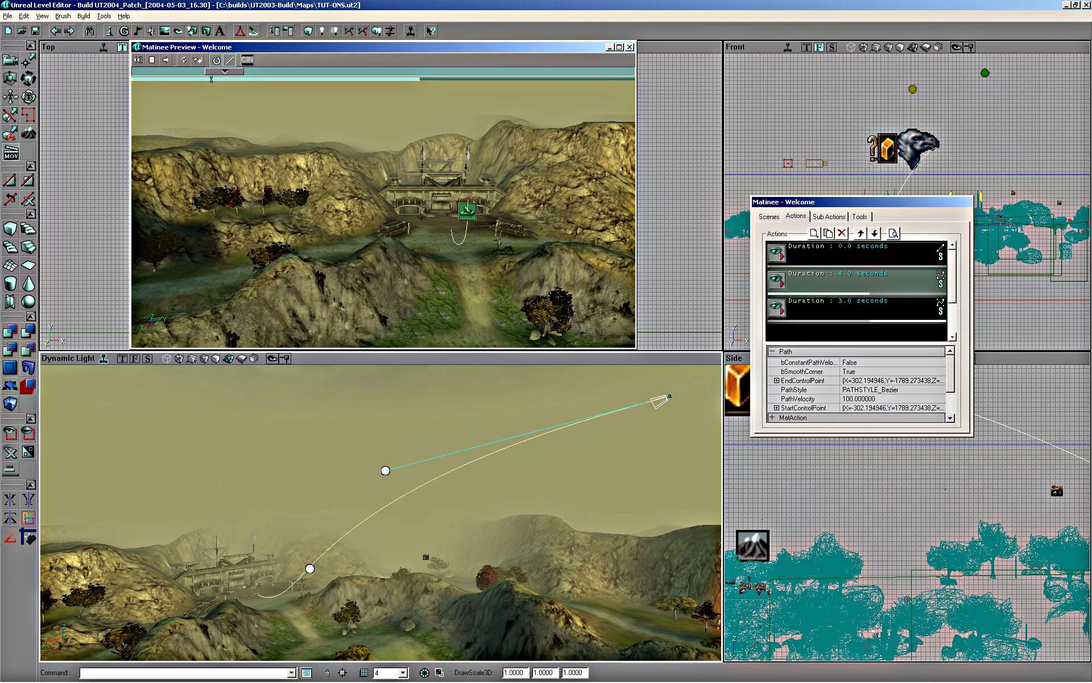Image resolution: width=1092 pixels, height=683 pixels.
Task: Click the Camera/Cinematic icon in toolbar
Action: [x=165, y=31]
